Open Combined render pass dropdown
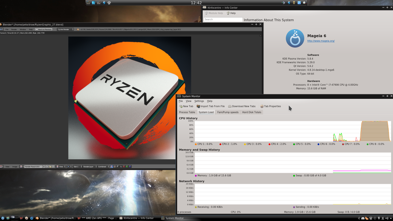This screenshot has width=393, height=221. pos(103,167)
